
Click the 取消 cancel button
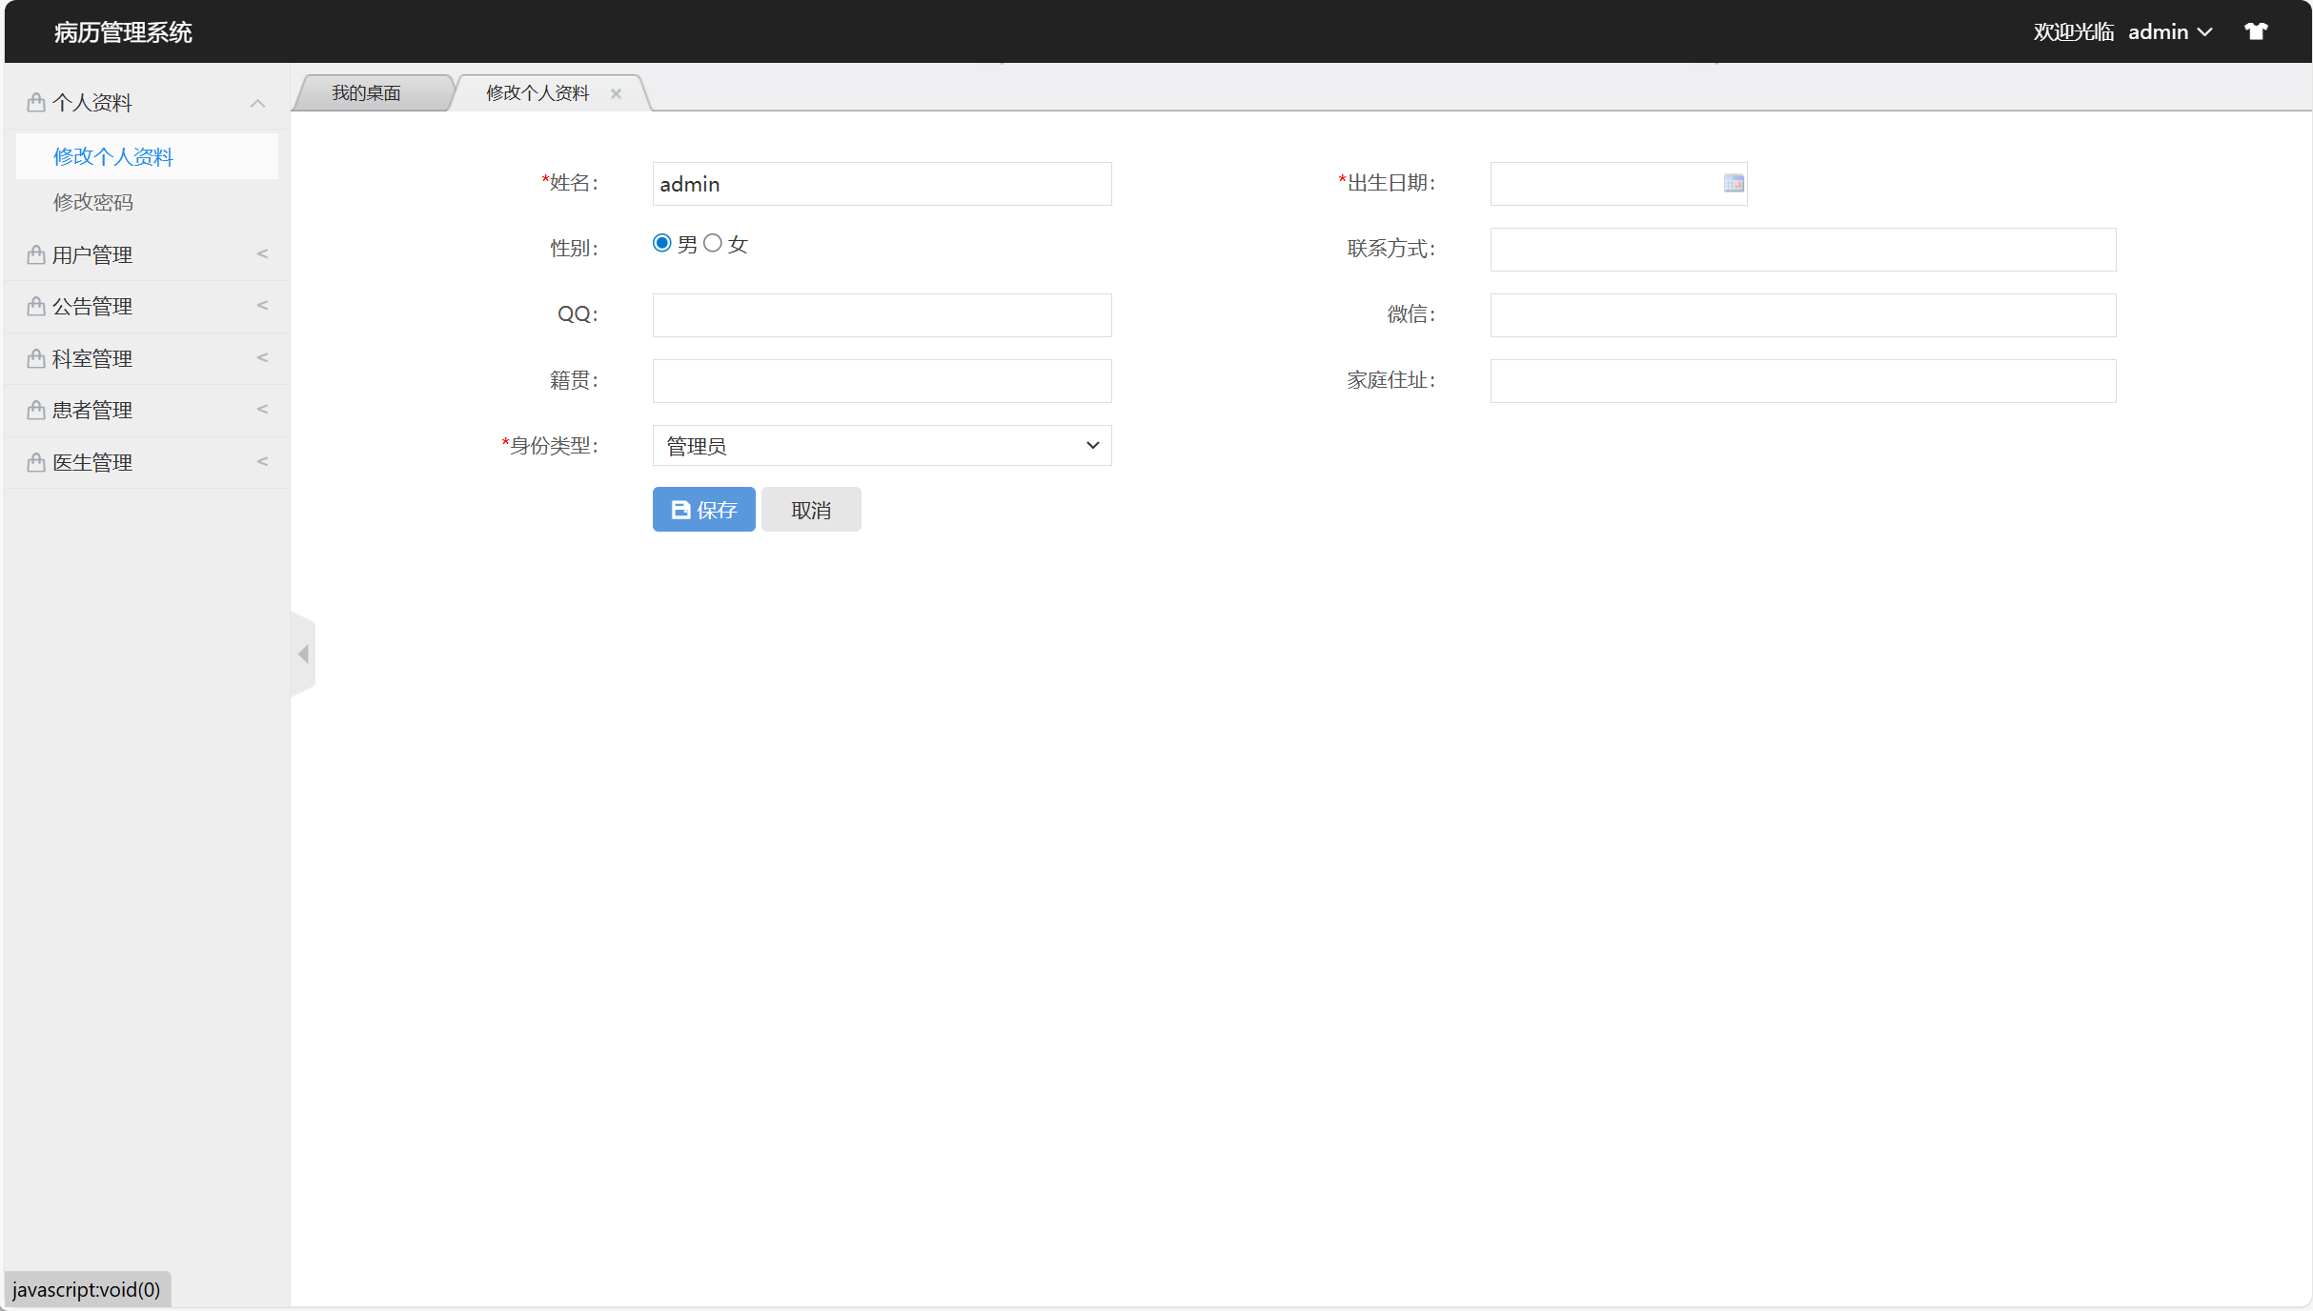click(811, 509)
